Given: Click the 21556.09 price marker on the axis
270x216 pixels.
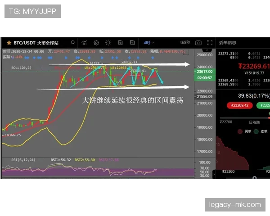Looking at the screenshot, I should coord(205,97).
